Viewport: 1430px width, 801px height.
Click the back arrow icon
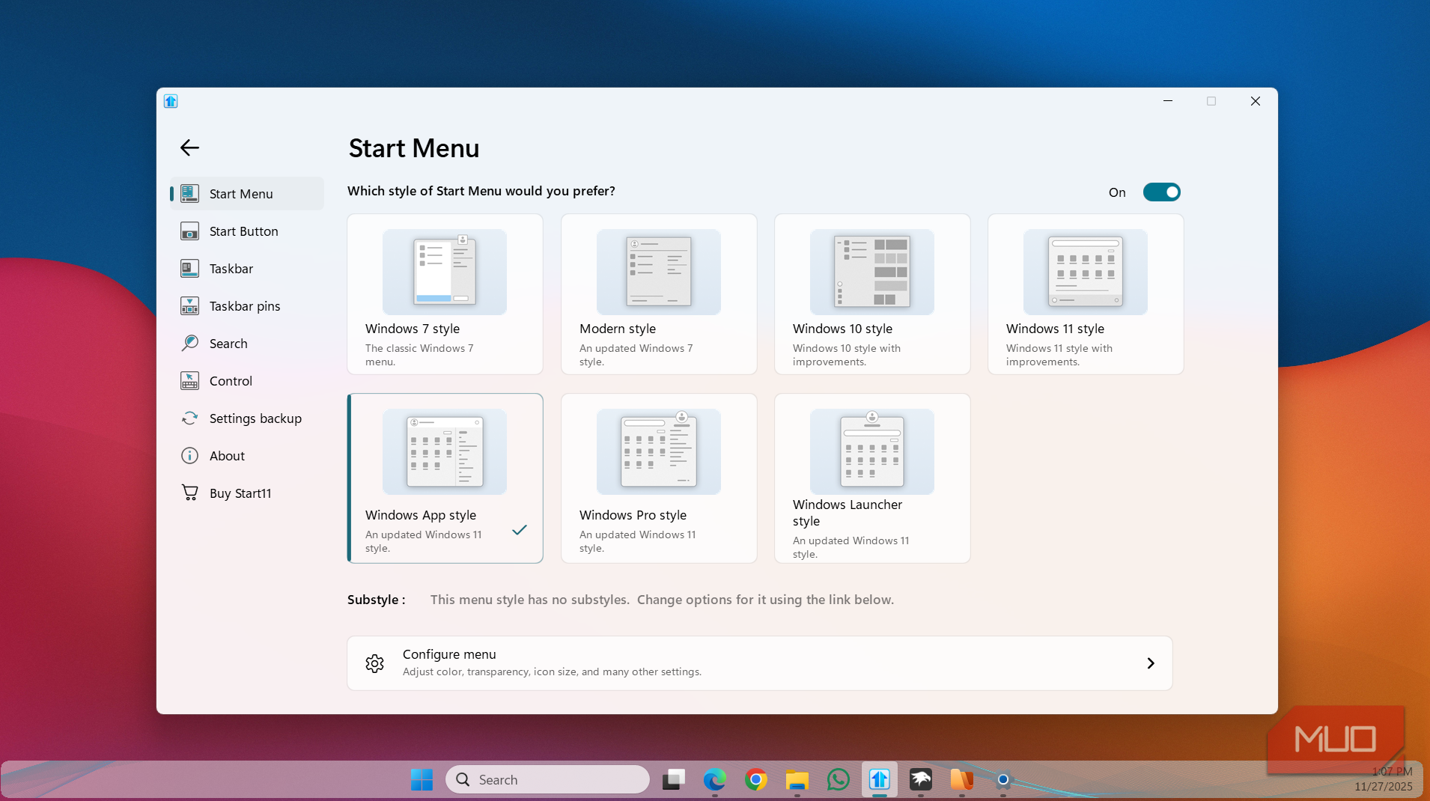click(189, 147)
